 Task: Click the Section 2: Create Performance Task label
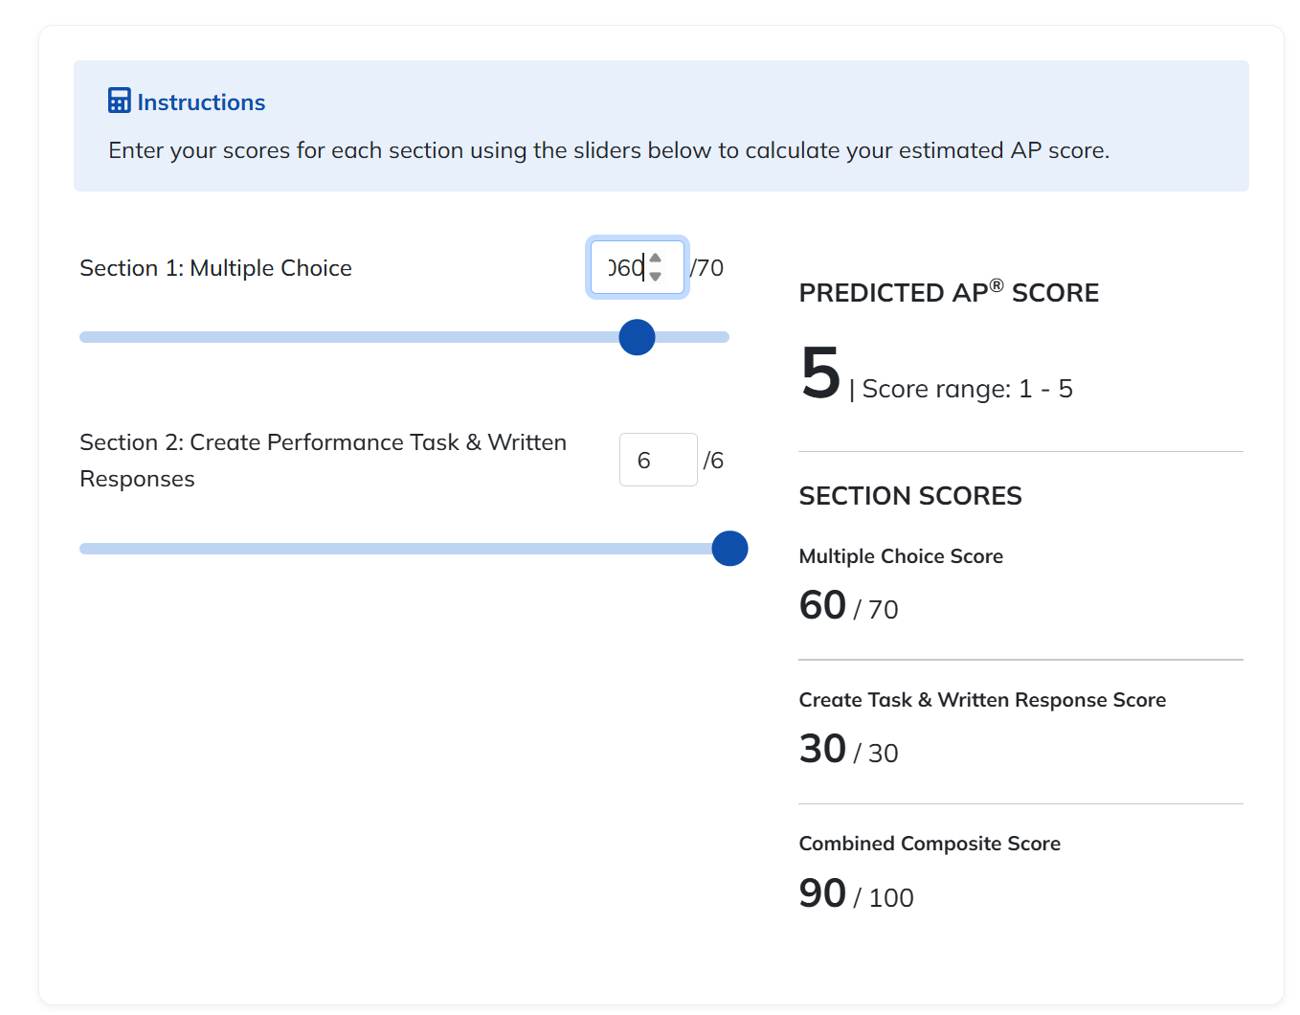pyautogui.click(x=323, y=461)
